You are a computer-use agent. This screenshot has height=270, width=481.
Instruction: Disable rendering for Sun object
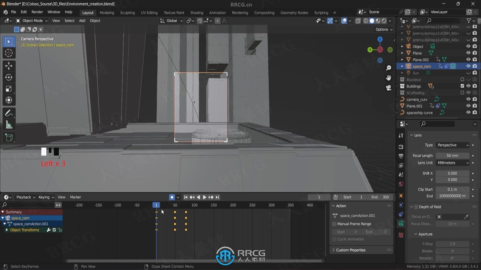(x=475, y=73)
